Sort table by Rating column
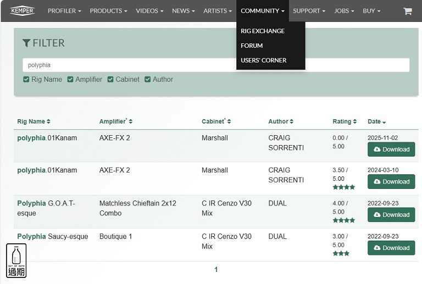The image size is (422, 284). pyautogui.click(x=345, y=121)
